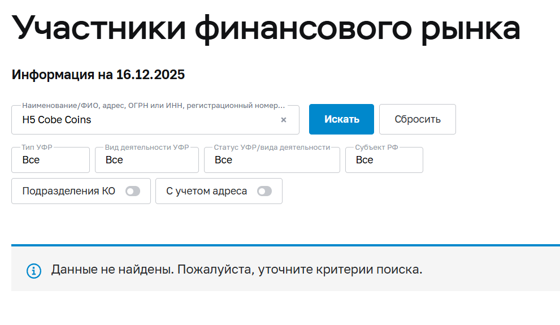Click the info icon in the no-data notice

[34, 270]
